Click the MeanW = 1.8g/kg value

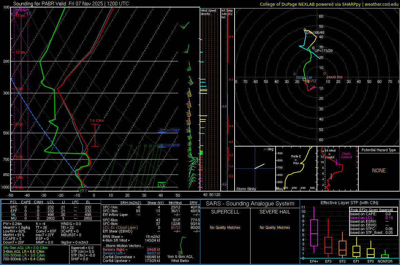click(17, 227)
